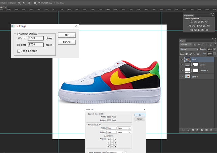Add a layer mask from panel bottom
Viewport: 217px width, 153px height.
(193, 130)
